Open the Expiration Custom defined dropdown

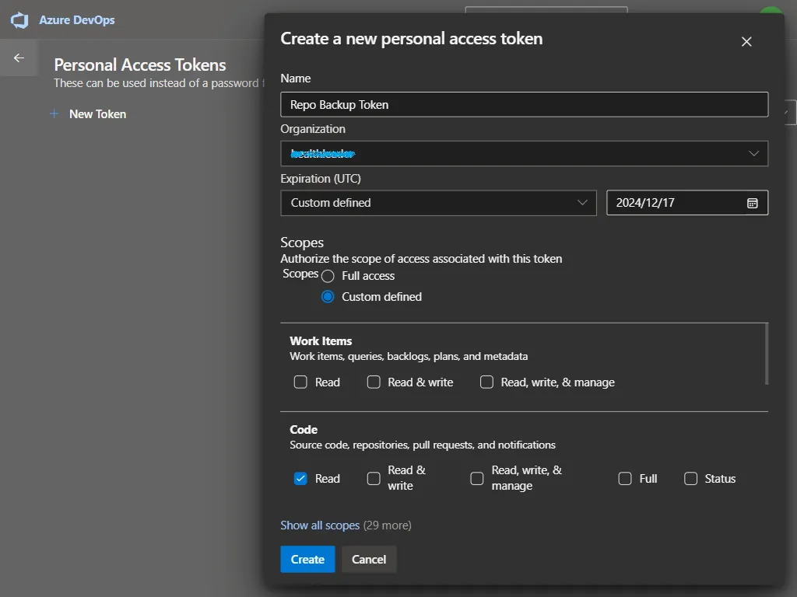pos(438,203)
